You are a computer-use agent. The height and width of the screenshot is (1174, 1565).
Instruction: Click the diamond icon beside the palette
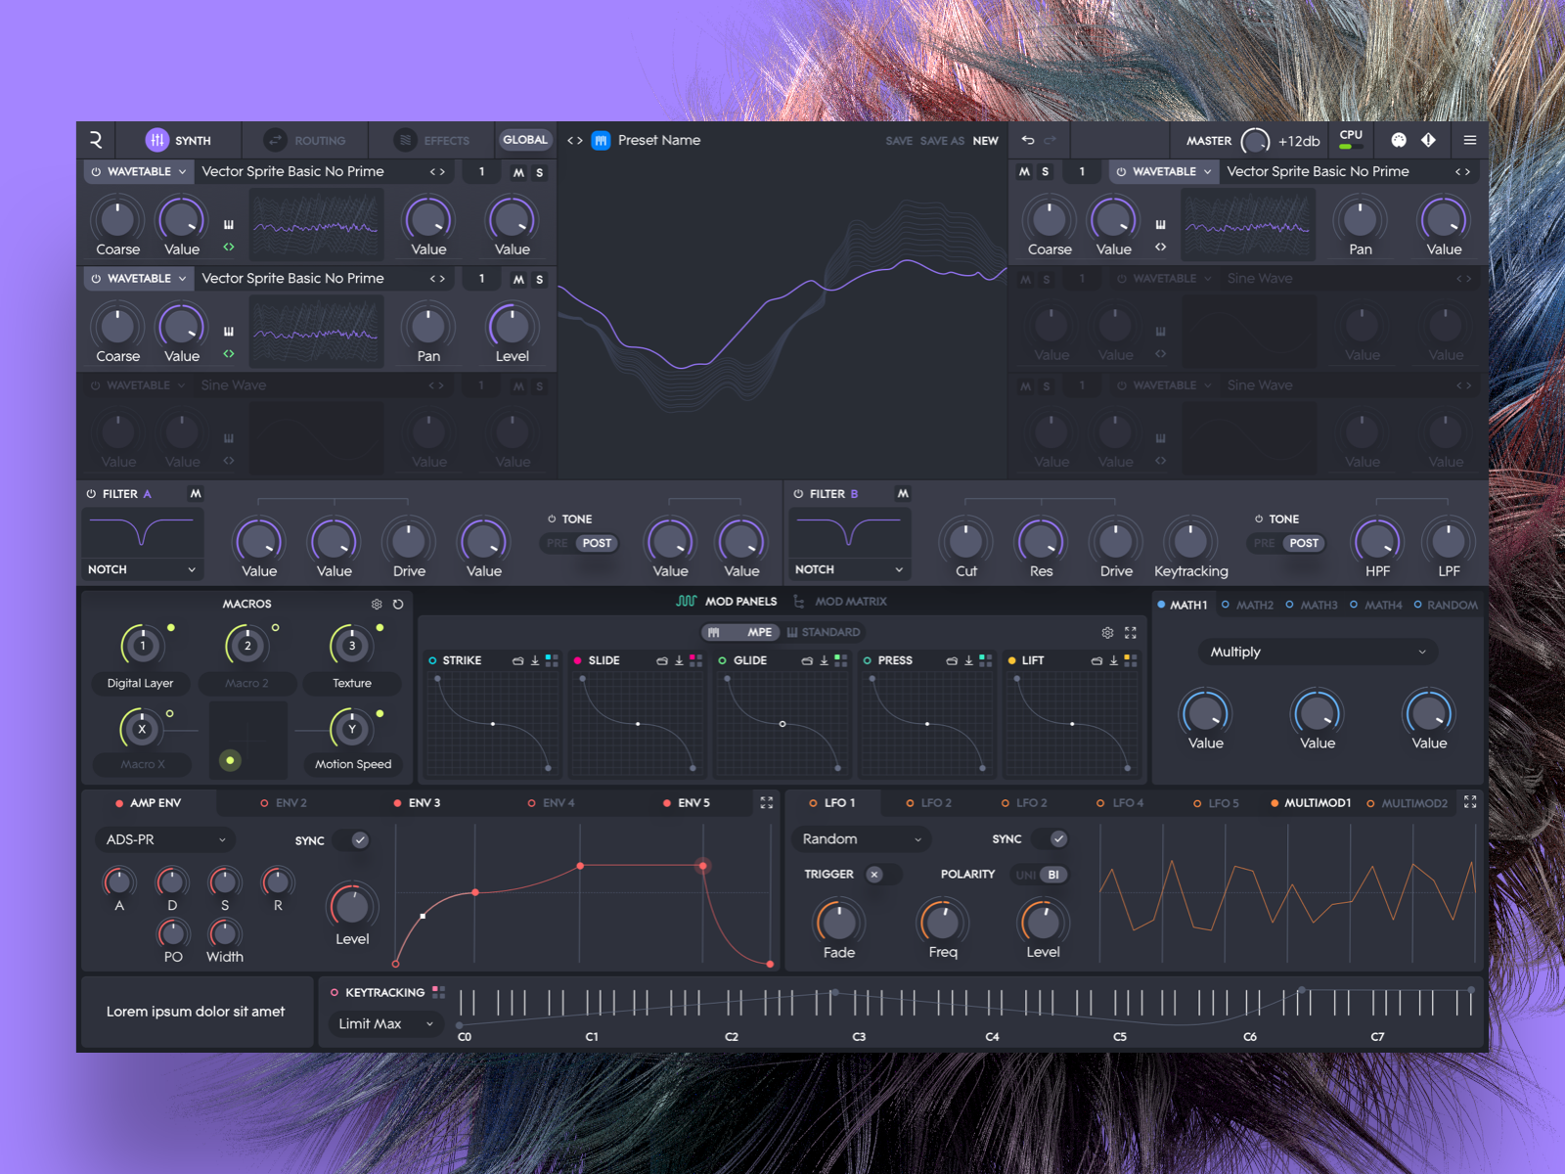1429,140
